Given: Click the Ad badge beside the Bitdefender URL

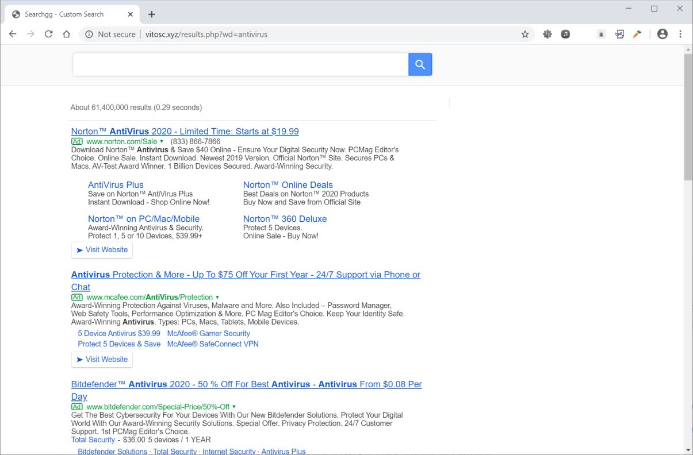Looking at the screenshot, I should tap(77, 407).
